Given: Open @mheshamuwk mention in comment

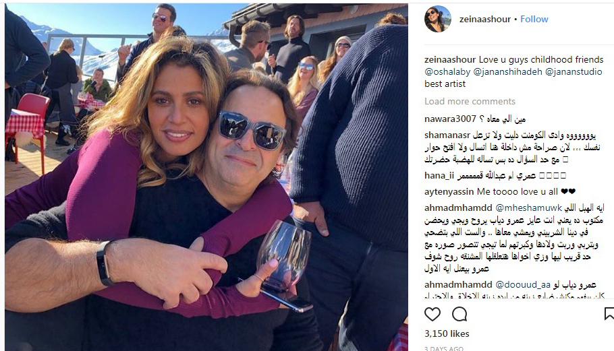Looking at the screenshot, I should click(x=528, y=208).
